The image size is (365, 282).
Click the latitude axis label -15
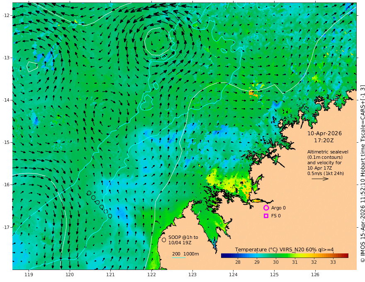(6, 142)
